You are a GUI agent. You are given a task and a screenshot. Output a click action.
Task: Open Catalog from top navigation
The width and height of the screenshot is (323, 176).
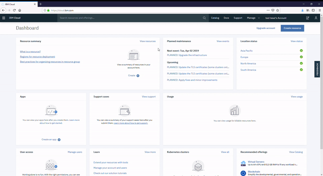[x=215, y=18]
